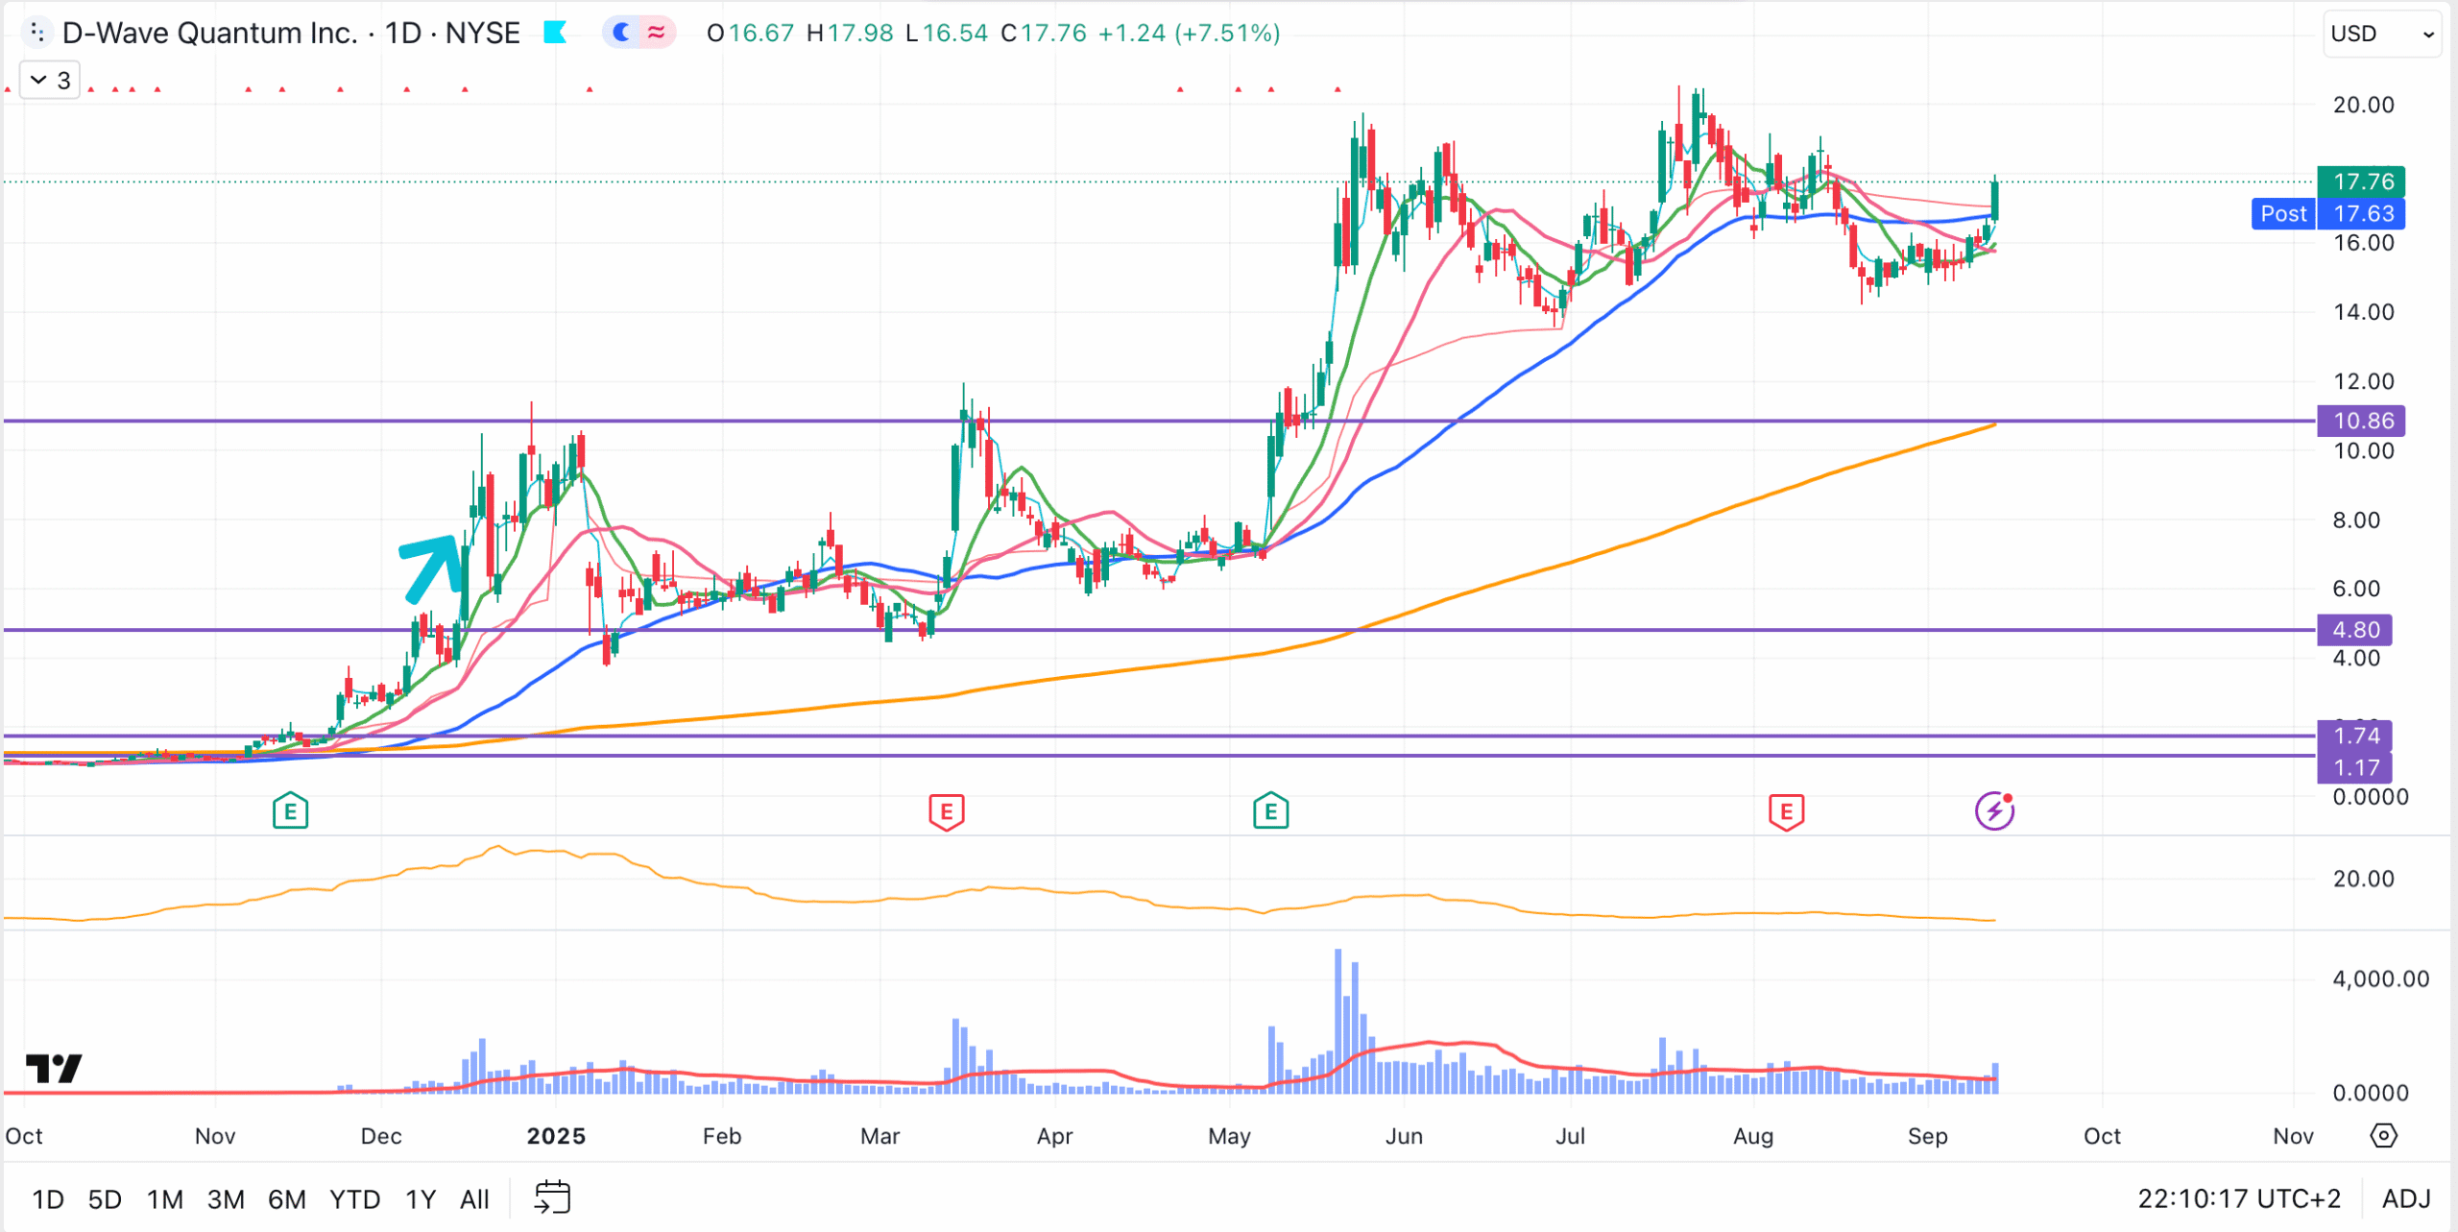Select the 6M time range

(286, 1199)
